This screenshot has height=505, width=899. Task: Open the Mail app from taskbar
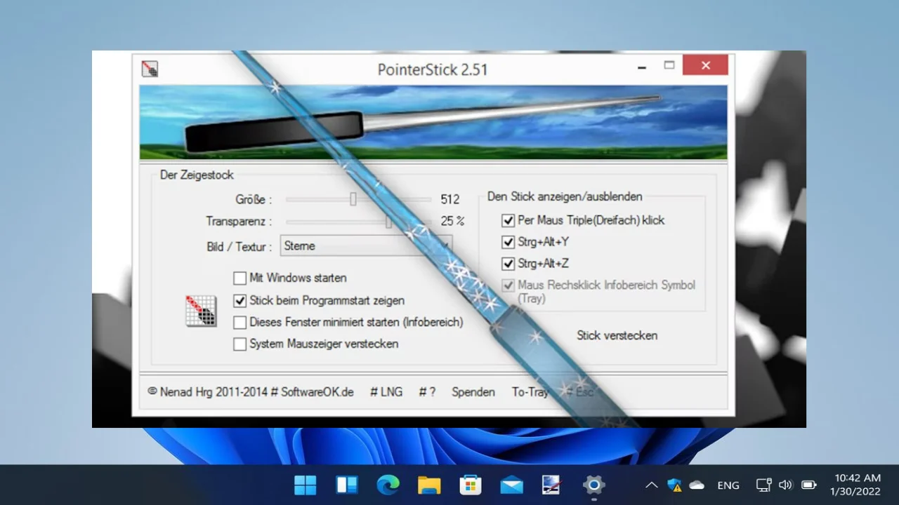(511, 485)
